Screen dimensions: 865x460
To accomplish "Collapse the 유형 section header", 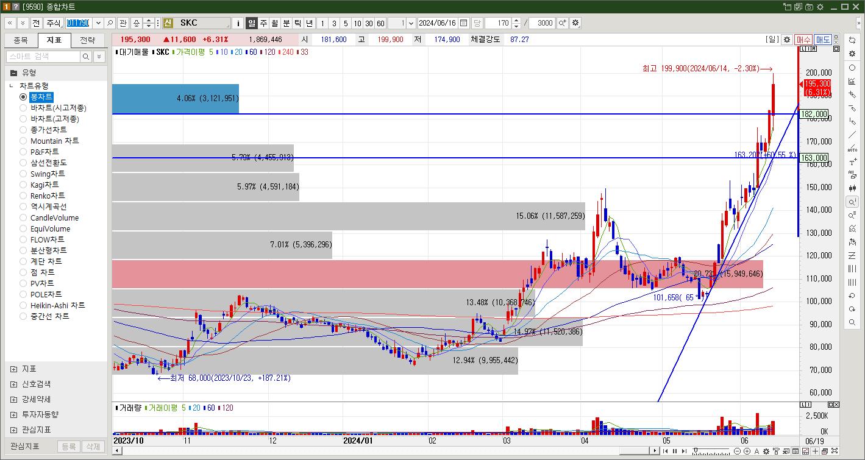I will (56, 73).
